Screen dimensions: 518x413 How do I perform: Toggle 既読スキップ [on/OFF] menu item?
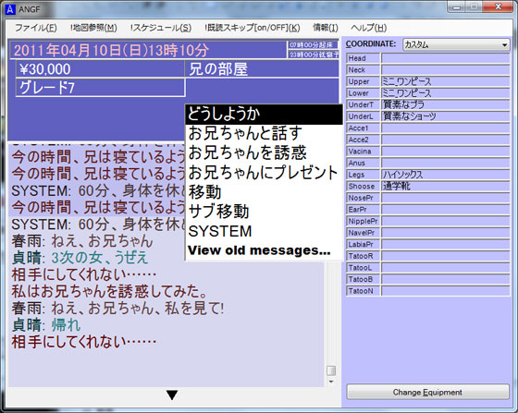click(x=252, y=28)
